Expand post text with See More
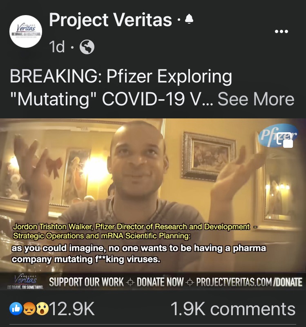 pyautogui.click(x=256, y=99)
